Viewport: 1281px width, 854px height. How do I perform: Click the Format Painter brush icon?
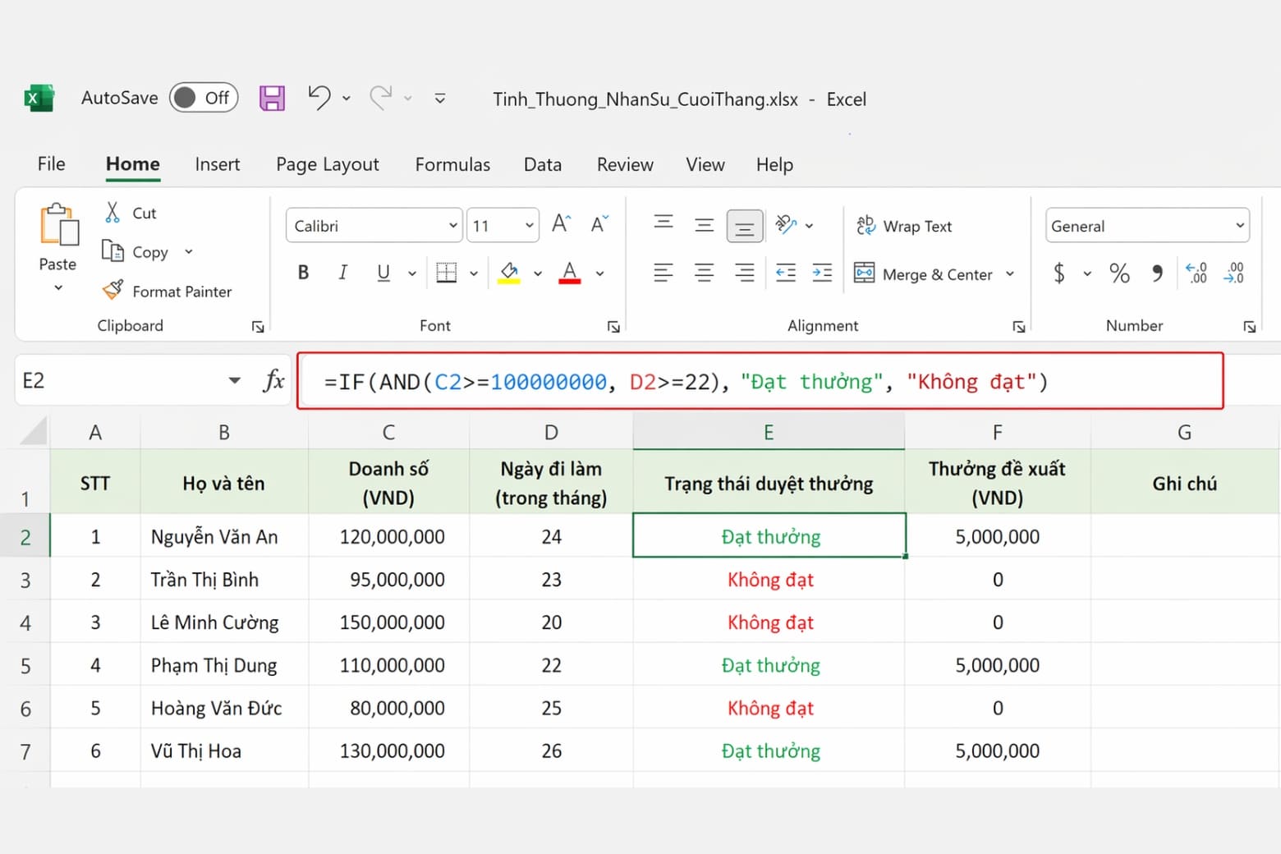click(x=112, y=290)
